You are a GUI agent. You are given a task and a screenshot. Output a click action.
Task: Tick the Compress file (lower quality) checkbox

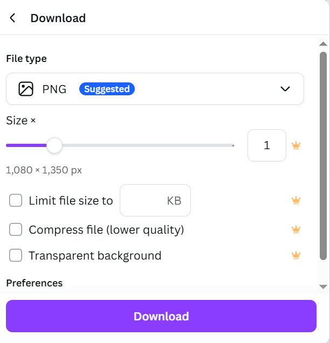[x=16, y=230]
